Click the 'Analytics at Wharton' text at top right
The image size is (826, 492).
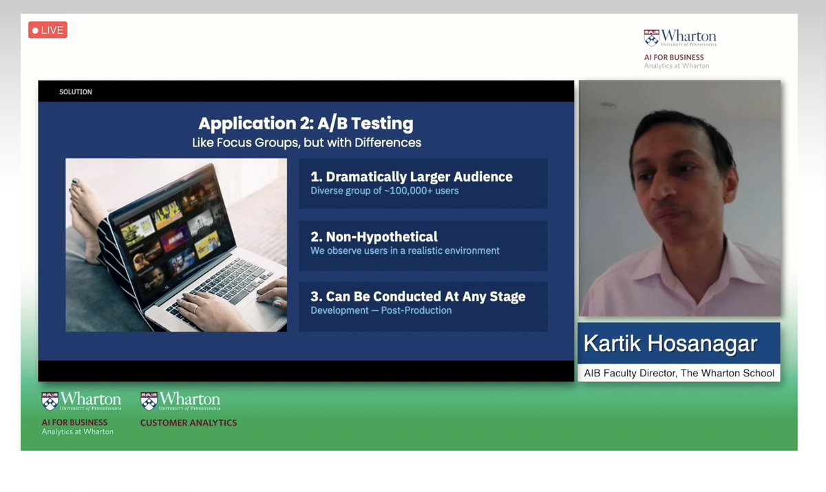tap(677, 66)
